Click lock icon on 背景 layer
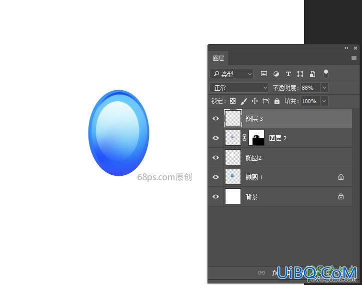362x285 pixels. pos(341,197)
